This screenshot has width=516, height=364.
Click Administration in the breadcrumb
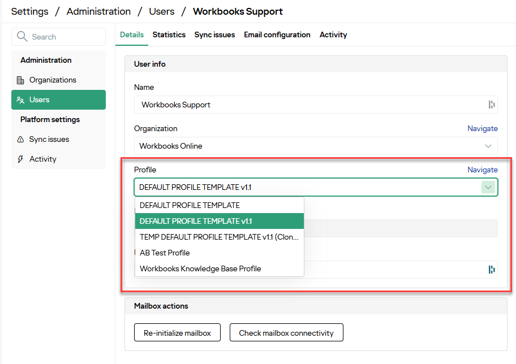(x=98, y=11)
